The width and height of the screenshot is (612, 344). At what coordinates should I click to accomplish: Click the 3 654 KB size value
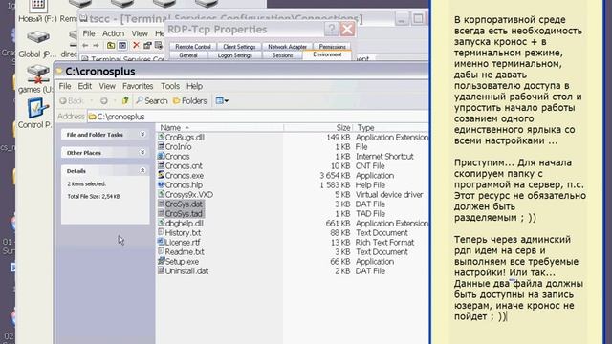335,176
